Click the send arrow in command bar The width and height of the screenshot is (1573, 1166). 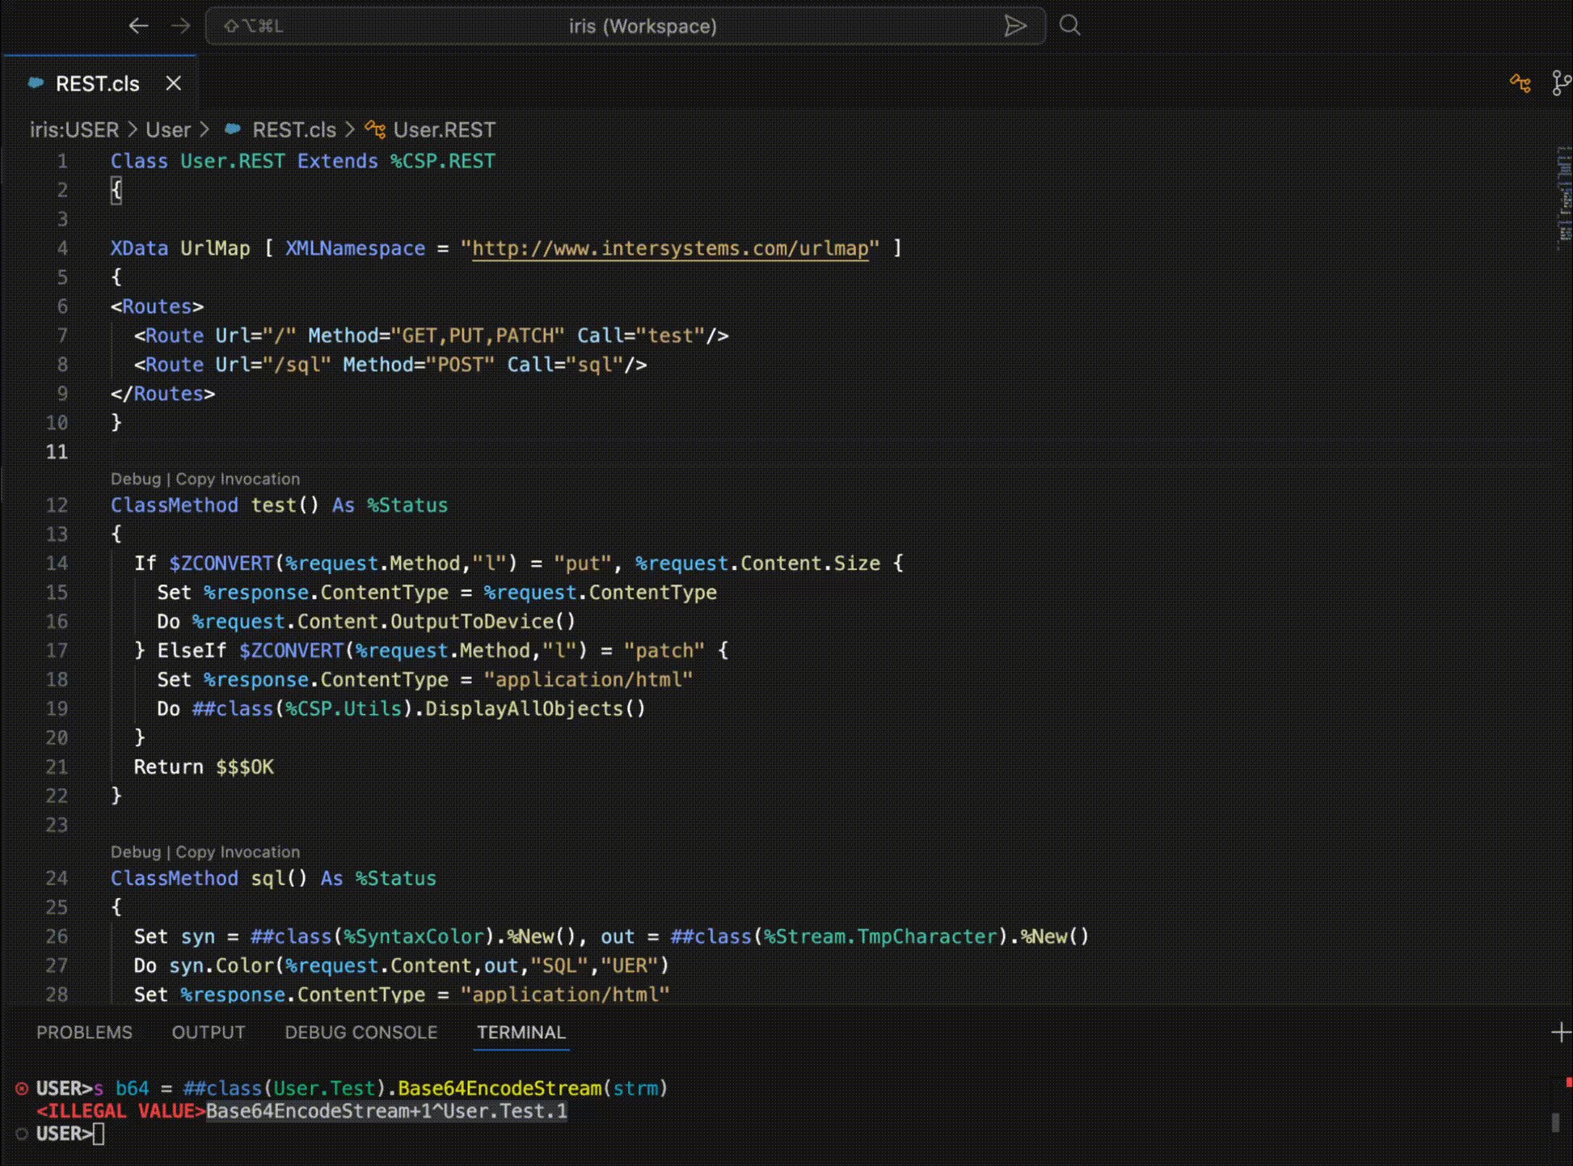click(x=1015, y=26)
